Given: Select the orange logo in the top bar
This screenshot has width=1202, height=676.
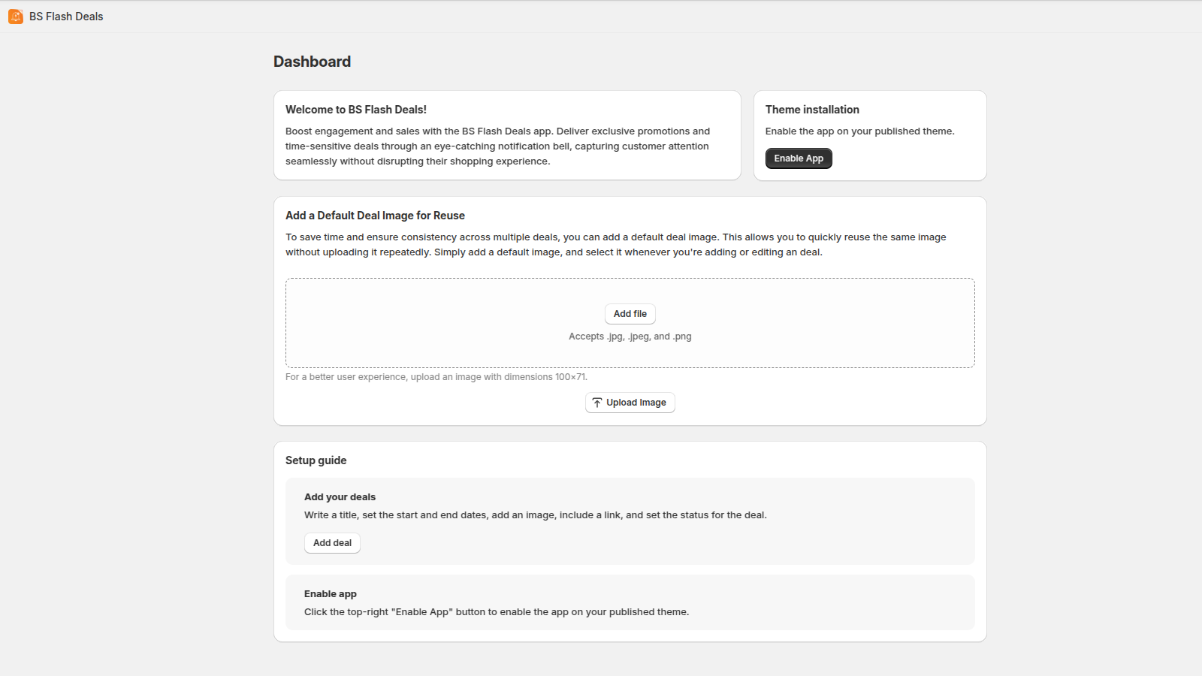Looking at the screenshot, I should pyautogui.click(x=16, y=16).
